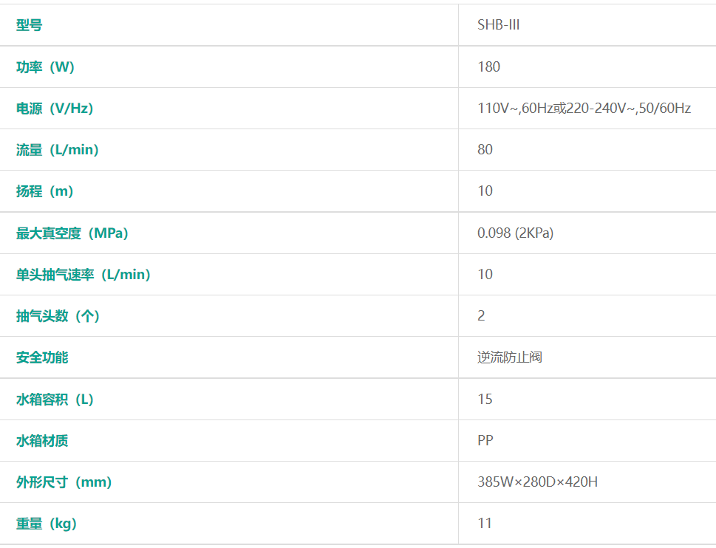716x548 pixels.
Task: Select the 0.098 (2KPa) vacuum value
Action: click(x=516, y=233)
